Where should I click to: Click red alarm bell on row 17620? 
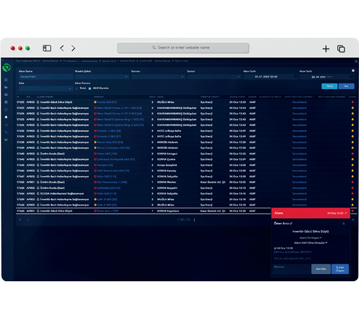[x=352, y=102]
